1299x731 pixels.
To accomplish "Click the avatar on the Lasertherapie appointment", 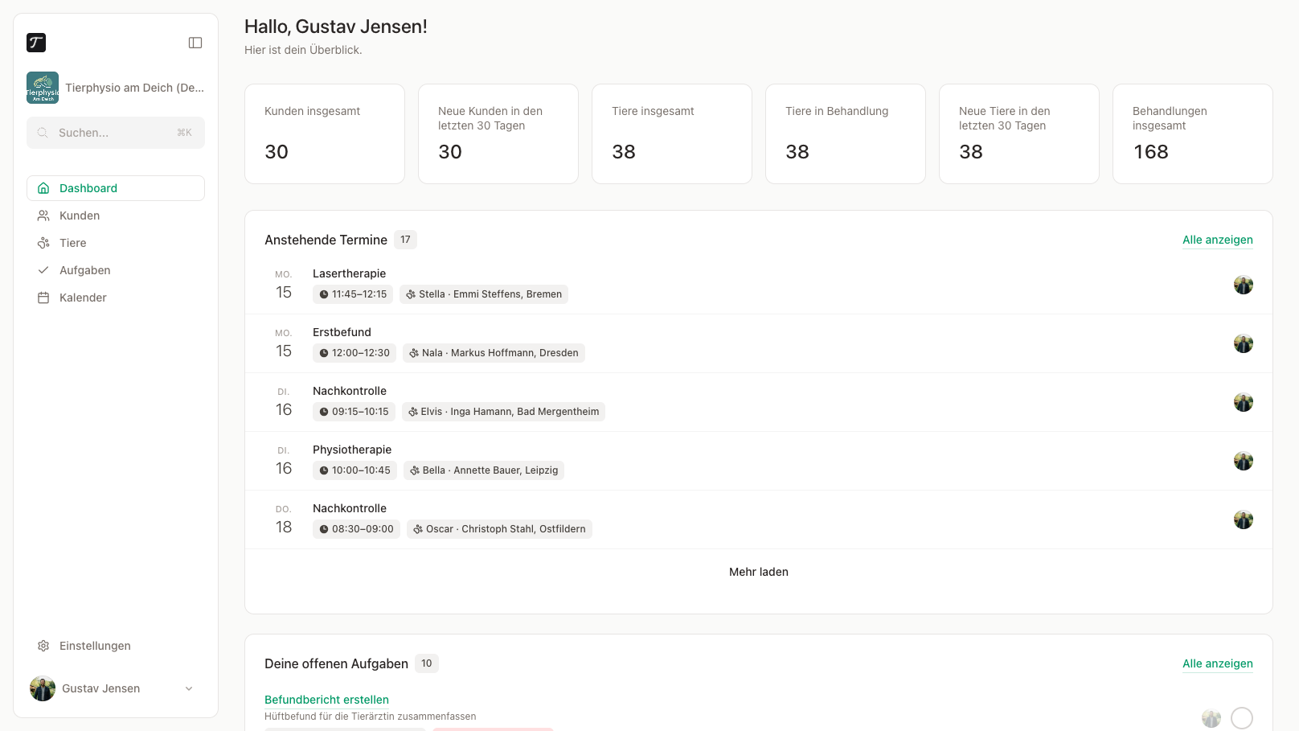I will tap(1244, 285).
